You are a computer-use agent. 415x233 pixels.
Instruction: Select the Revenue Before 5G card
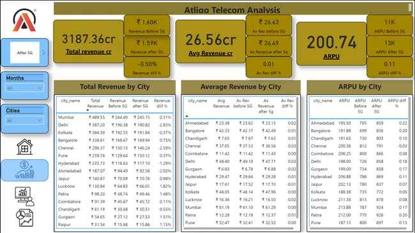click(x=147, y=25)
